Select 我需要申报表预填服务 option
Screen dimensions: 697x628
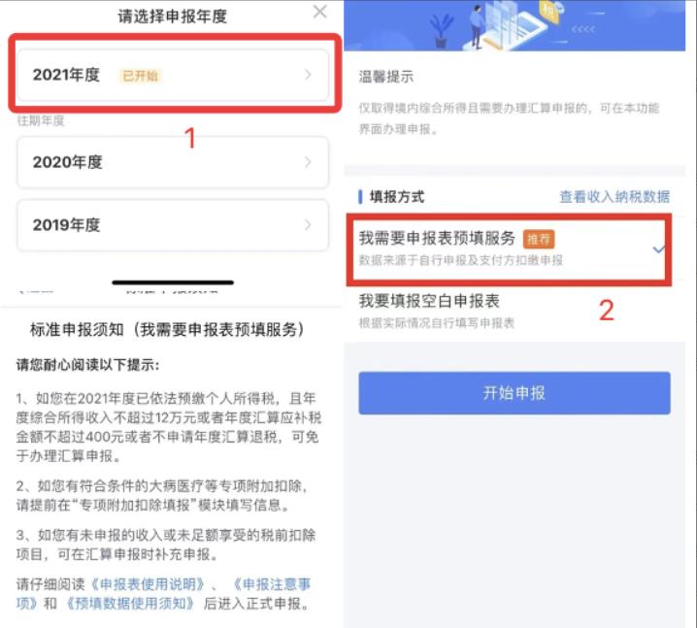[509, 248]
